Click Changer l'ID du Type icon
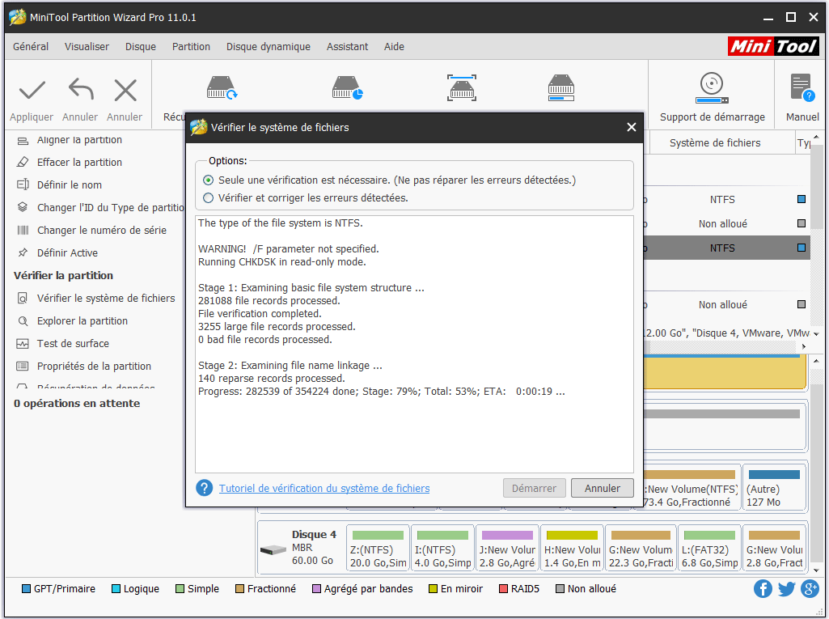The width and height of the screenshot is (829, 619). 23,207
